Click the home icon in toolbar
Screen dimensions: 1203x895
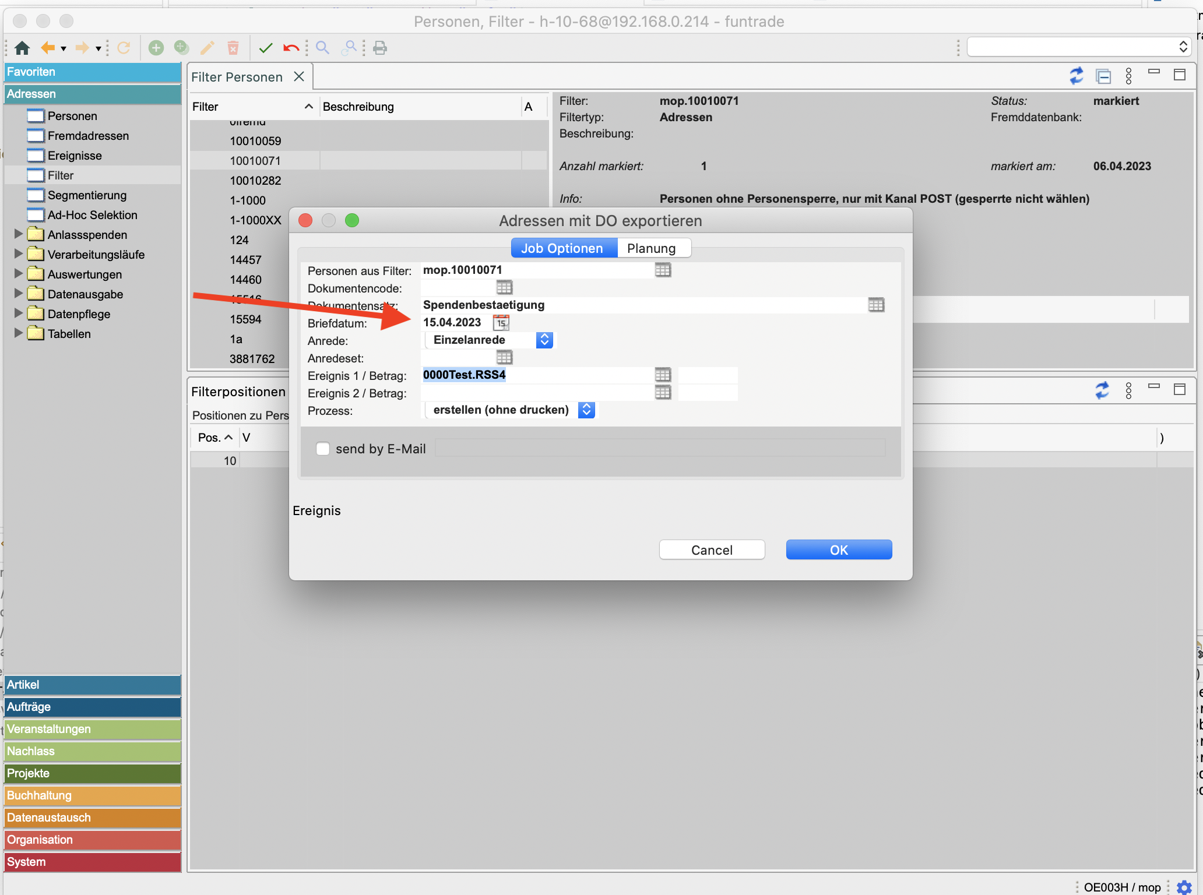pyautogui.click(x=23, y=48)
